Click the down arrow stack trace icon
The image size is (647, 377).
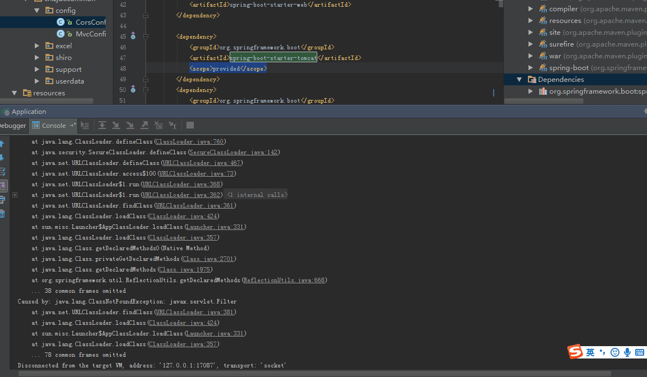2,158
